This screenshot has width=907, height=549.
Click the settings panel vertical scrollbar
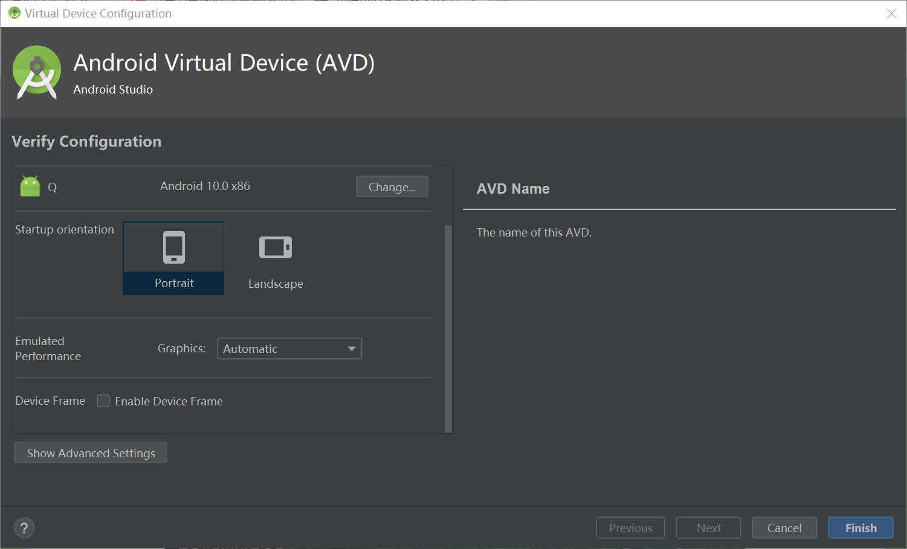pos(448,329)
